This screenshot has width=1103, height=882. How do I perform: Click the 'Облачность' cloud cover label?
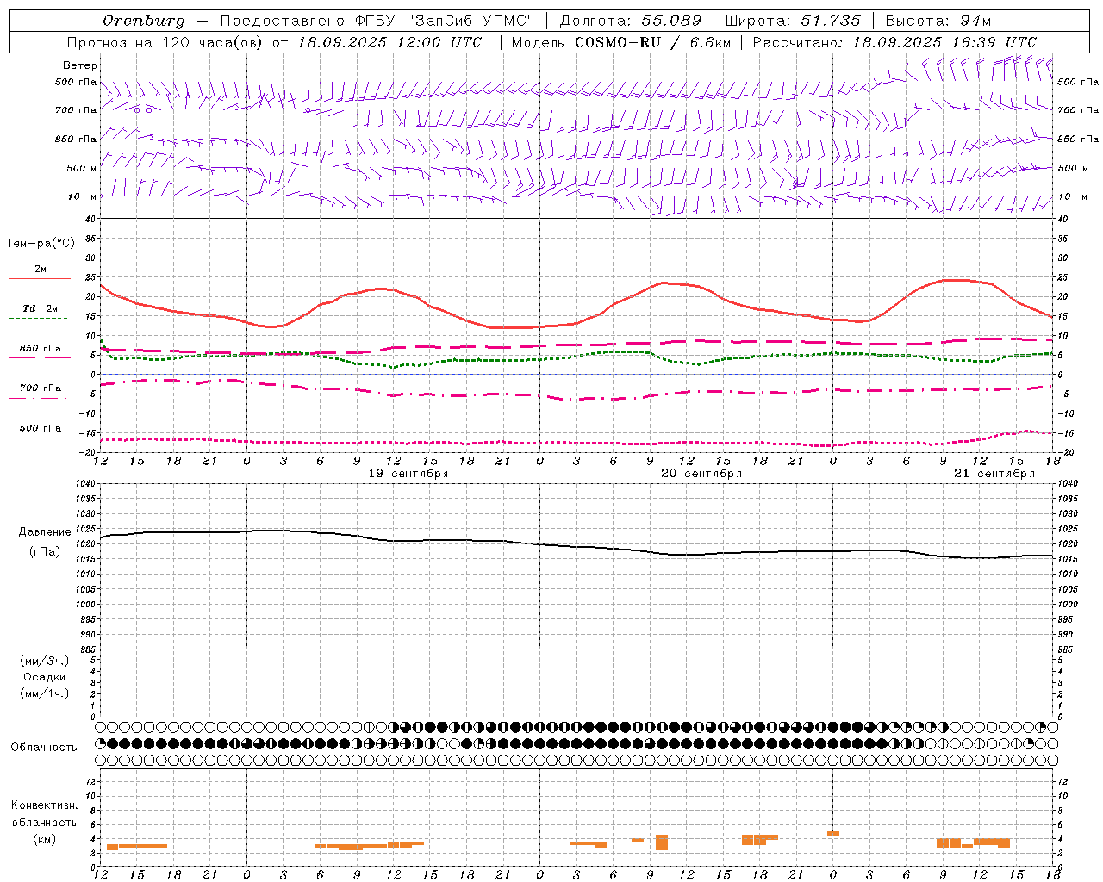point(44,747)
